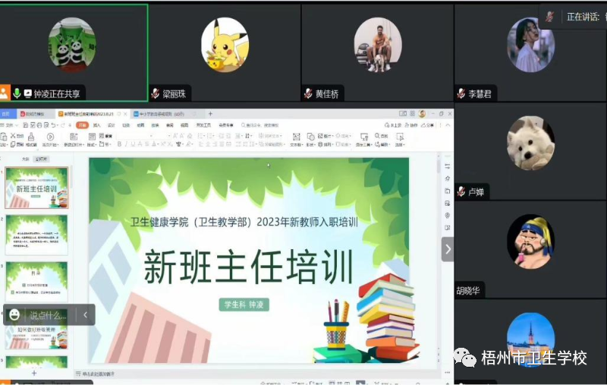Screen dimensions: 607x385
Task: Click the muted mic icon beside 李慧君
Action: pyautogui.click(x=461, y=93)
